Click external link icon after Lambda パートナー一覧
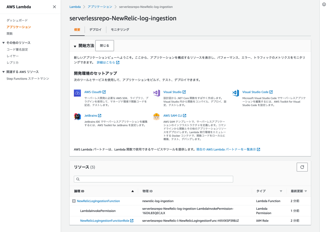 (259, 149)
